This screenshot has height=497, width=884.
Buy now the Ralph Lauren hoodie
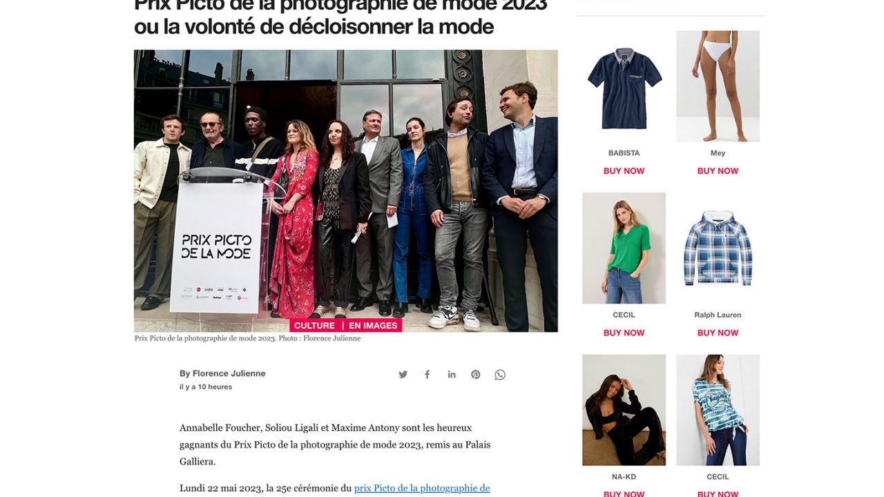click(718, 333)
